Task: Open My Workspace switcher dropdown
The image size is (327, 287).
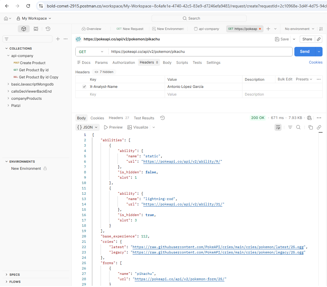Action: click(x=34, y=18)
